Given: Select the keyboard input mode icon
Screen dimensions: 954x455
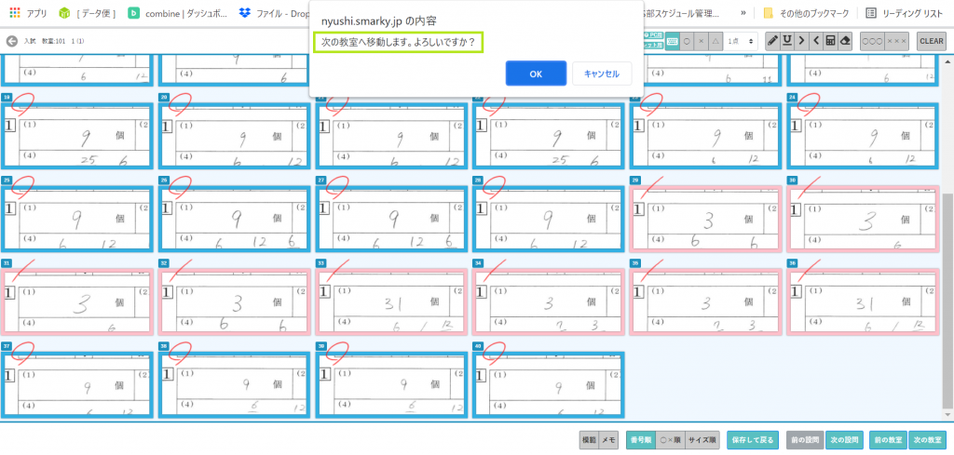Looking at the screenshot, I should pos(672,41).
